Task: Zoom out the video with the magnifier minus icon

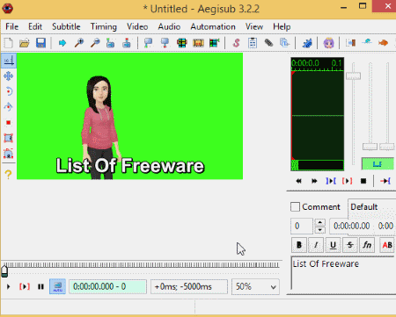Action: coord(95,43)
